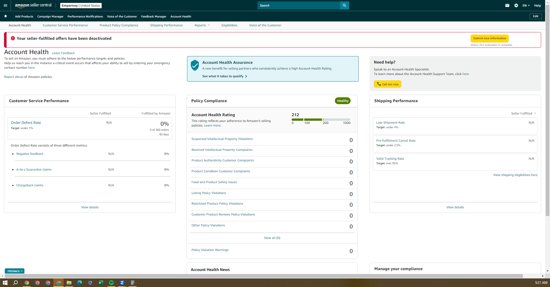Open Feedback Manager in the favorites bar
The width and height of the screenshot is (550, 287).
pos(154,16)
